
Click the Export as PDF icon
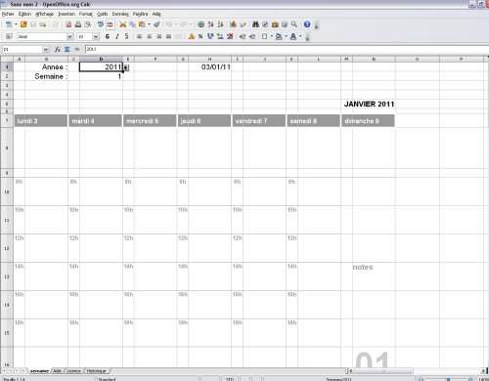pos(68,24)
